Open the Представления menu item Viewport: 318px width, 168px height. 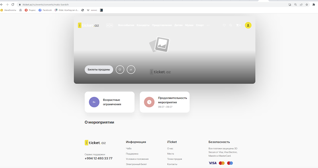click(x=162, y=25)
